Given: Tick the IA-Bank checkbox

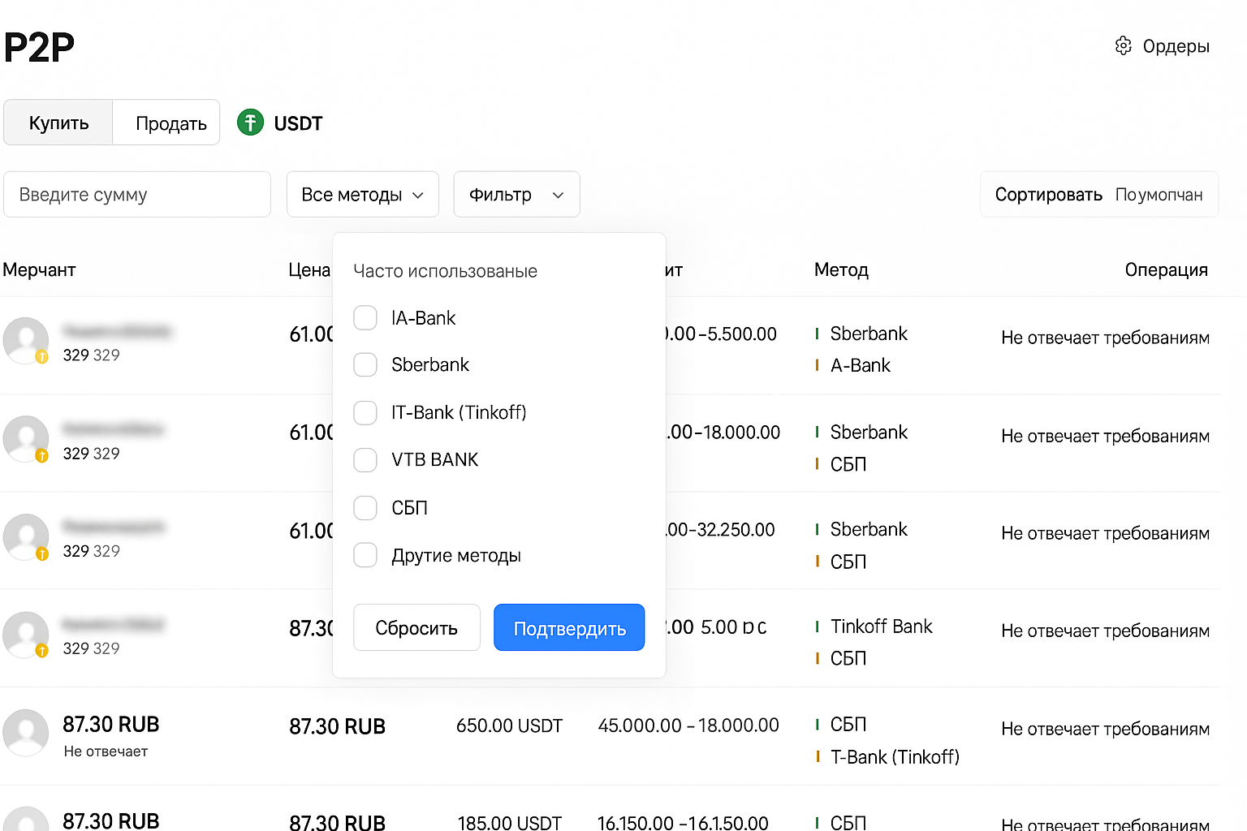Looking at the screenshot, I should coord(365,318).
